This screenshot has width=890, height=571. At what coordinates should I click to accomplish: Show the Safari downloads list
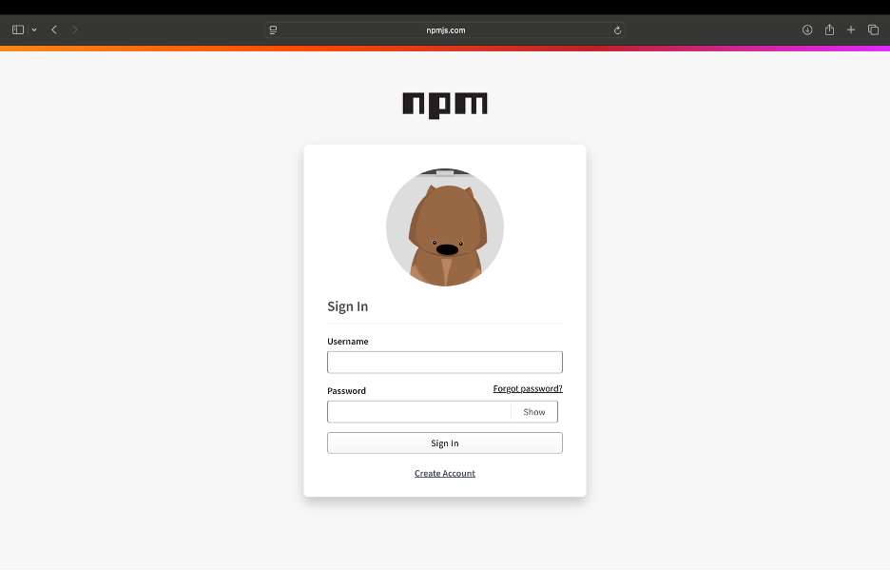807,30
